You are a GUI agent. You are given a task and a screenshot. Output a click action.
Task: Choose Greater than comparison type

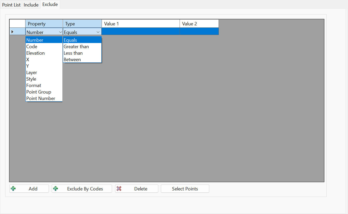[76, 47]
